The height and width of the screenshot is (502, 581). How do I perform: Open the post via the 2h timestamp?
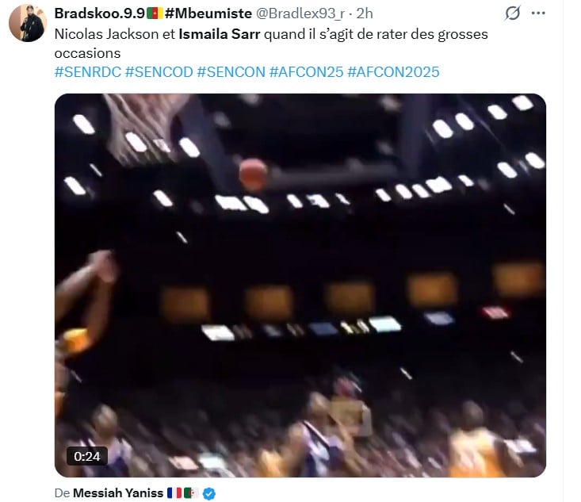point(365,13)
